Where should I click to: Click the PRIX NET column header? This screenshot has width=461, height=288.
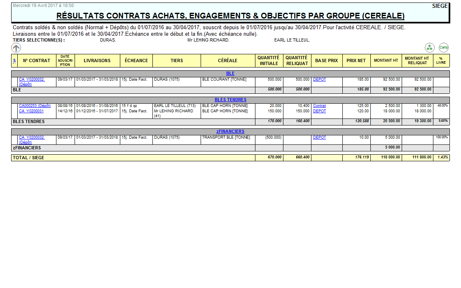tap(356, 60)
